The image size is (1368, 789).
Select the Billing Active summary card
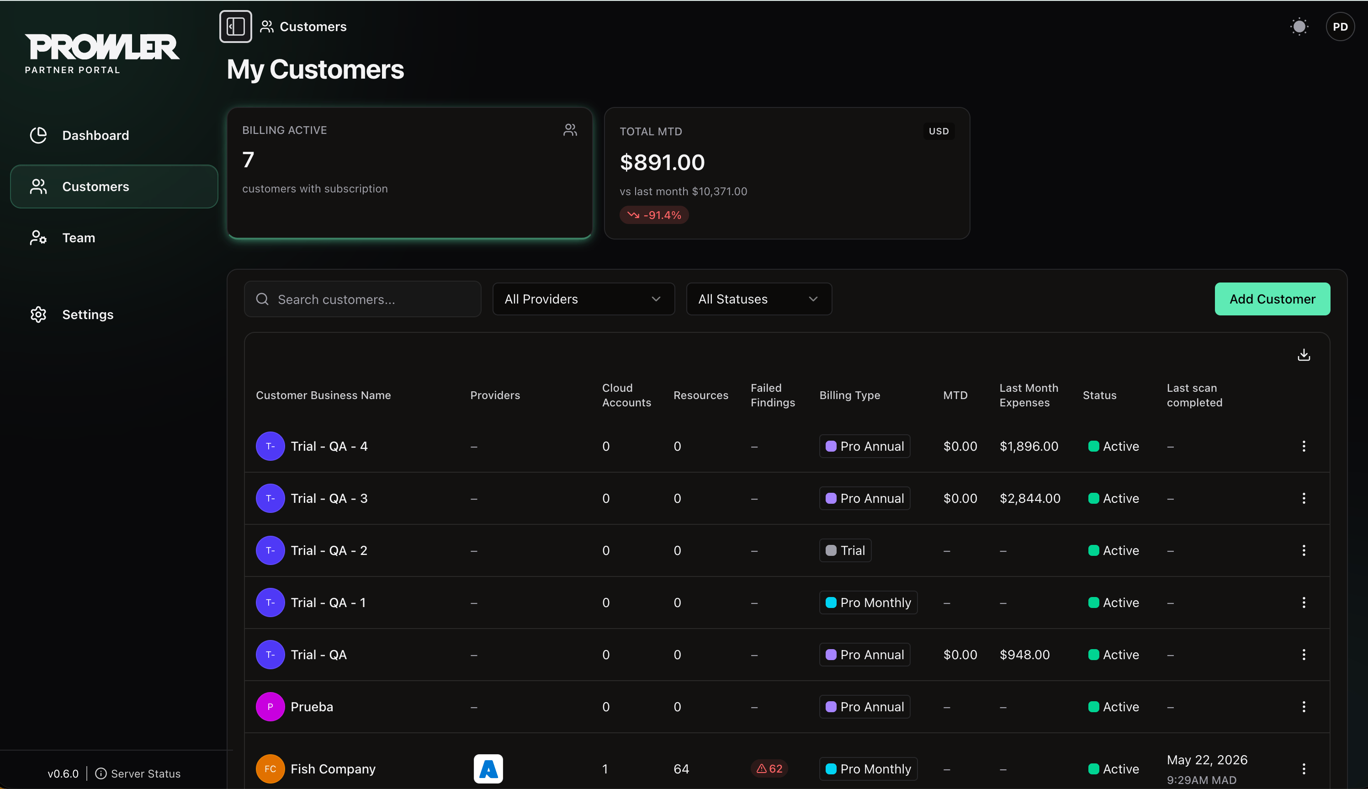click(409, 173)
